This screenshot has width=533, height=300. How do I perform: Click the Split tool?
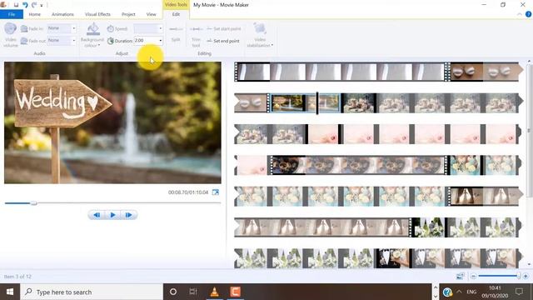pyautogui.click(x=176, y=33)
